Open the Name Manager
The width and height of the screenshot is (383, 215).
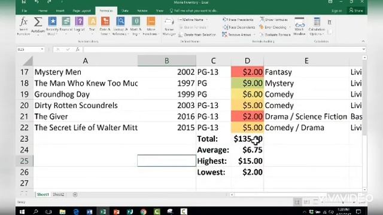point(169,26)
